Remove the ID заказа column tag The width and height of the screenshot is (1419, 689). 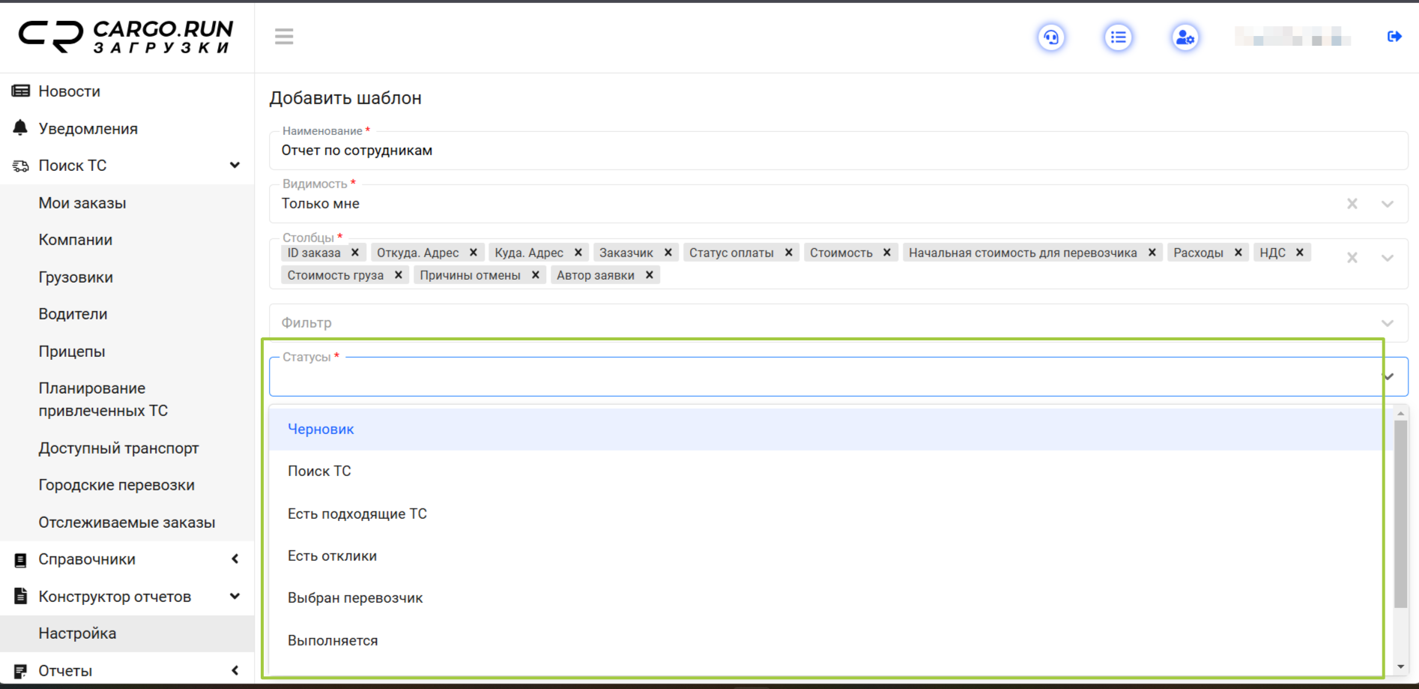tap(355, 253)
